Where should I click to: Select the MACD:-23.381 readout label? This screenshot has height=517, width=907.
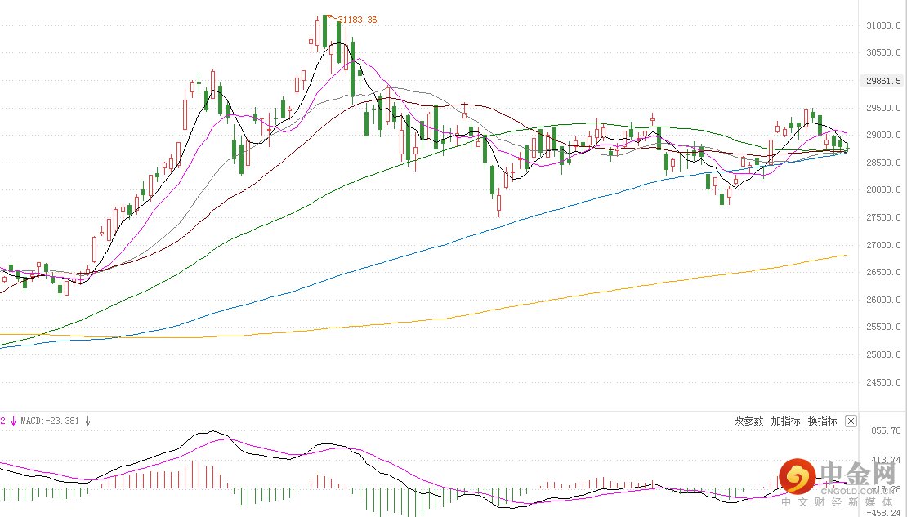coord(51,421)
